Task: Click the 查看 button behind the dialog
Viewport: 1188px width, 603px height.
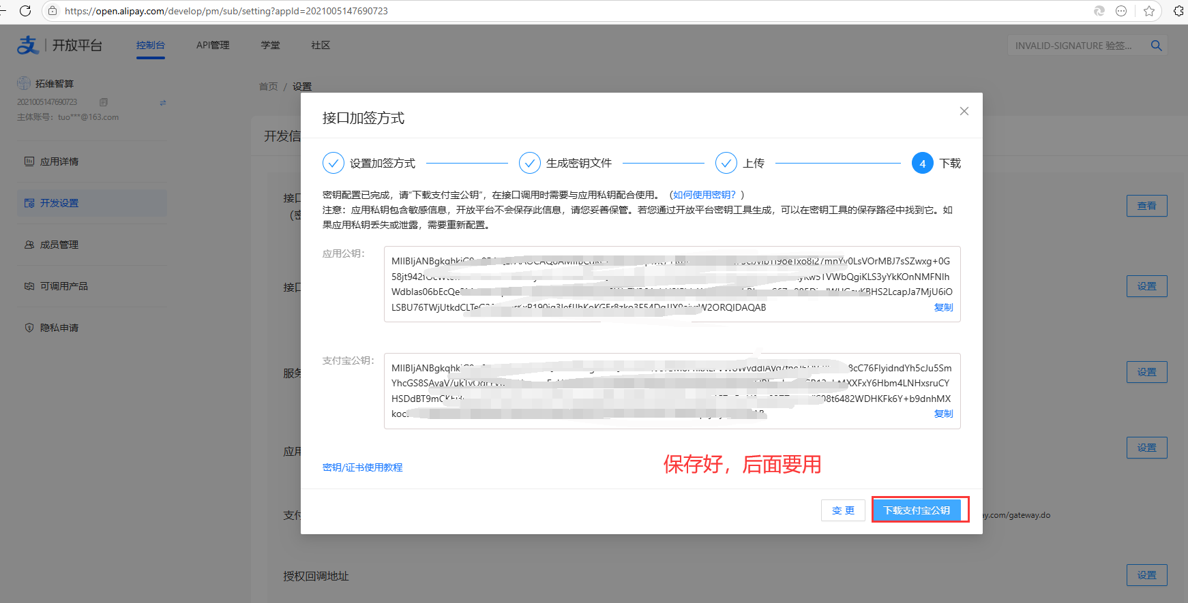Action: (1146, 206)
